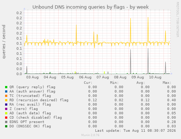Select the 'AA (auth answer) flag' legend label
Viewport: 181px width, 139px height.
32,91
